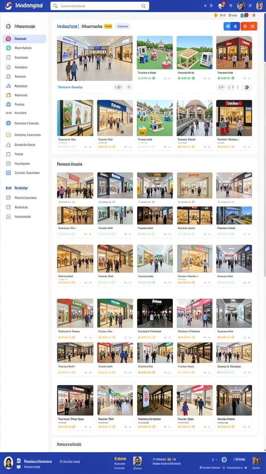This screenshot has width=266, height=474.
Task: Open the notification bell with red badge
Action: click(x=221, y=6)
